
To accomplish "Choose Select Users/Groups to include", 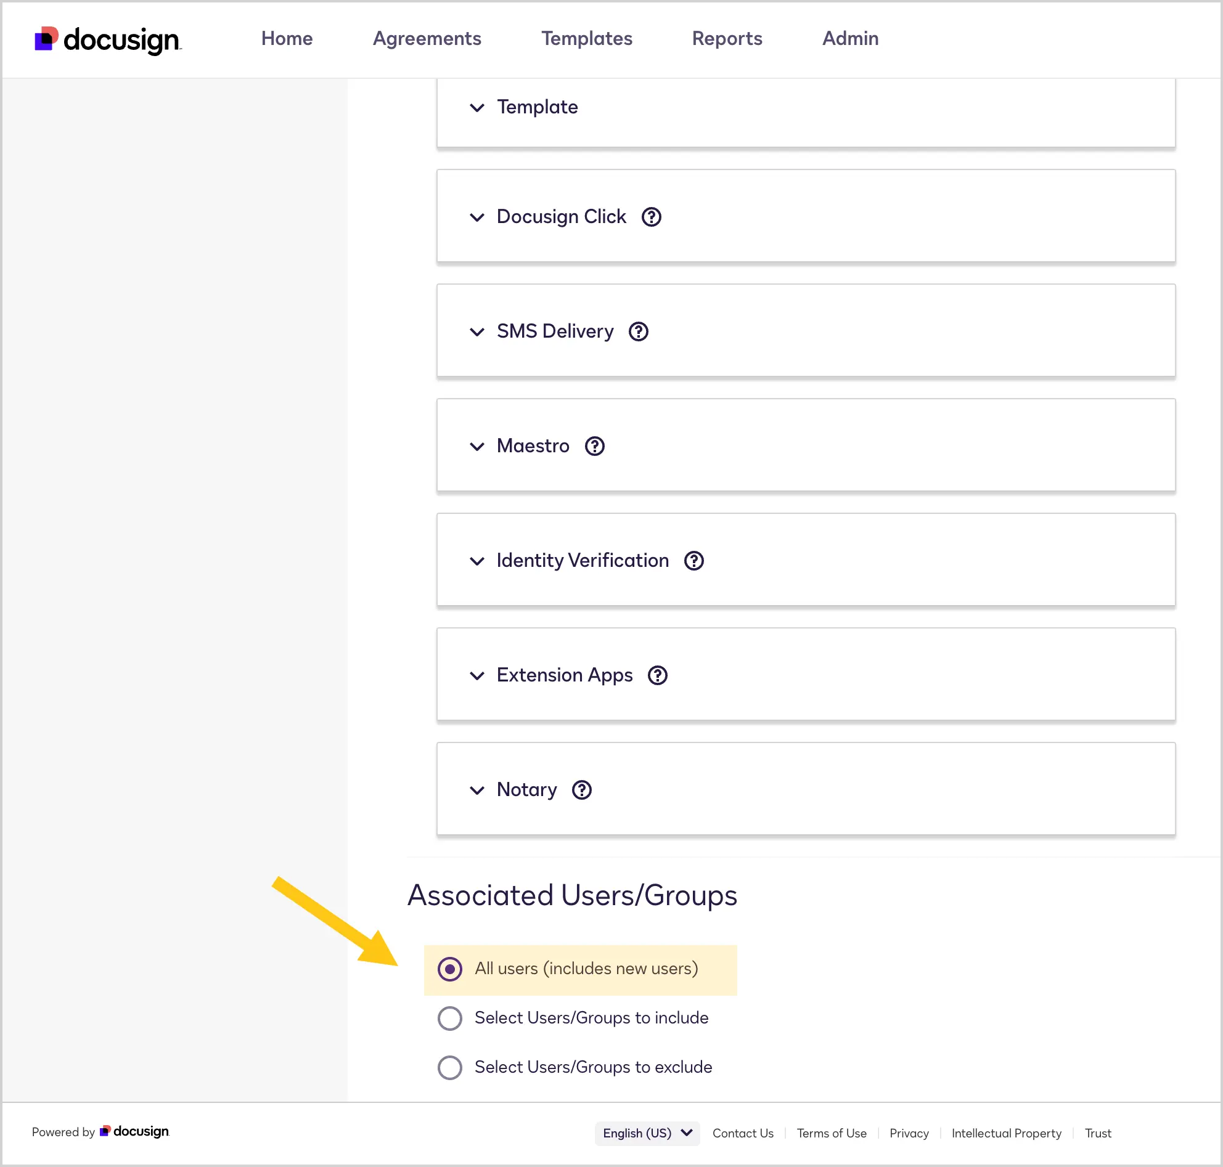I will coord(449,1019).
